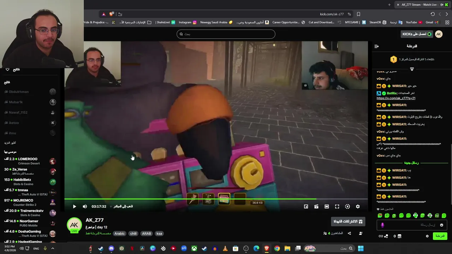Open the gifted subscriptions button 'الاشتراكات المُهداة'
This screenshot has width=452, height=254.
tap(348, 222)
